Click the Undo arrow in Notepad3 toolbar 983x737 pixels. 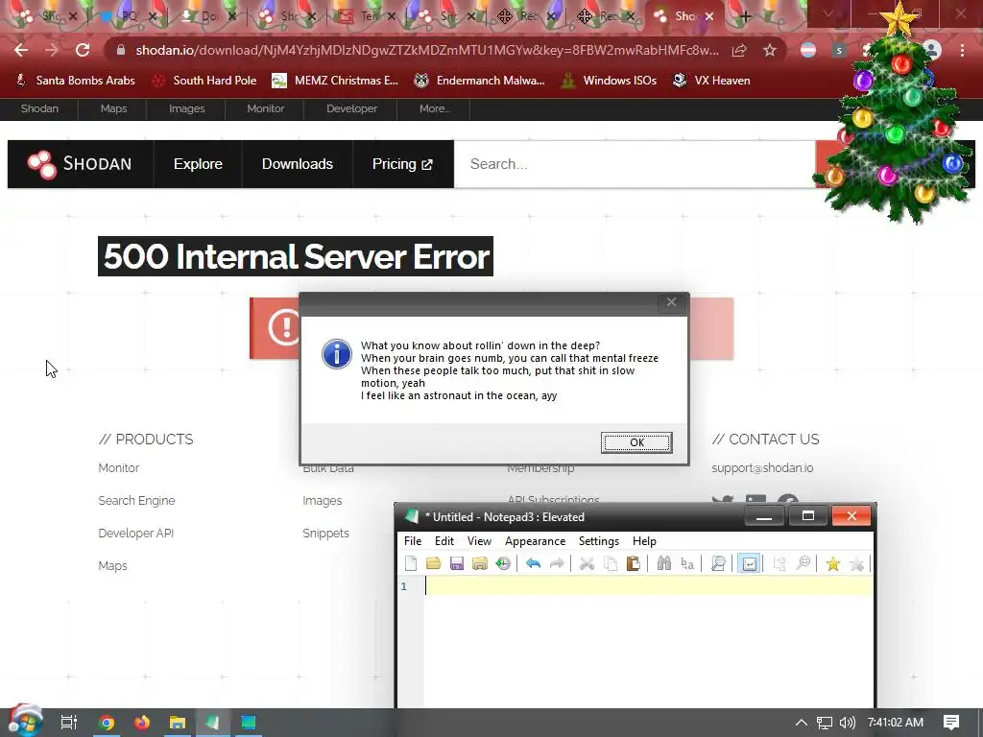click(533, 563)
